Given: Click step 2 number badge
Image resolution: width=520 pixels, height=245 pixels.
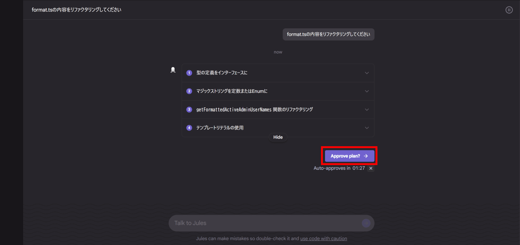Looking at the screenshot, I should (189, 91).
